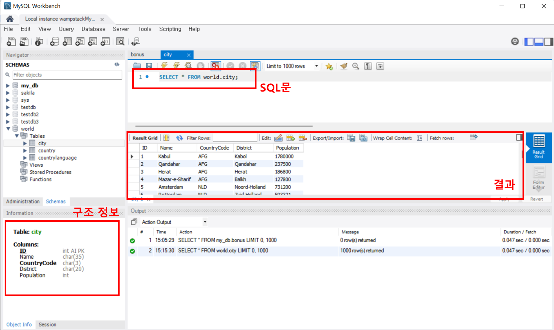Open the Scripting menu
Viewport: 554px width, 330px height.
(x=170, y=29)
